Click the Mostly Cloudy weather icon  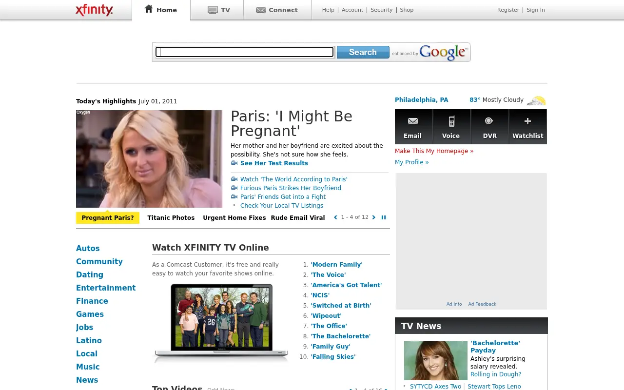coord(536,100)
